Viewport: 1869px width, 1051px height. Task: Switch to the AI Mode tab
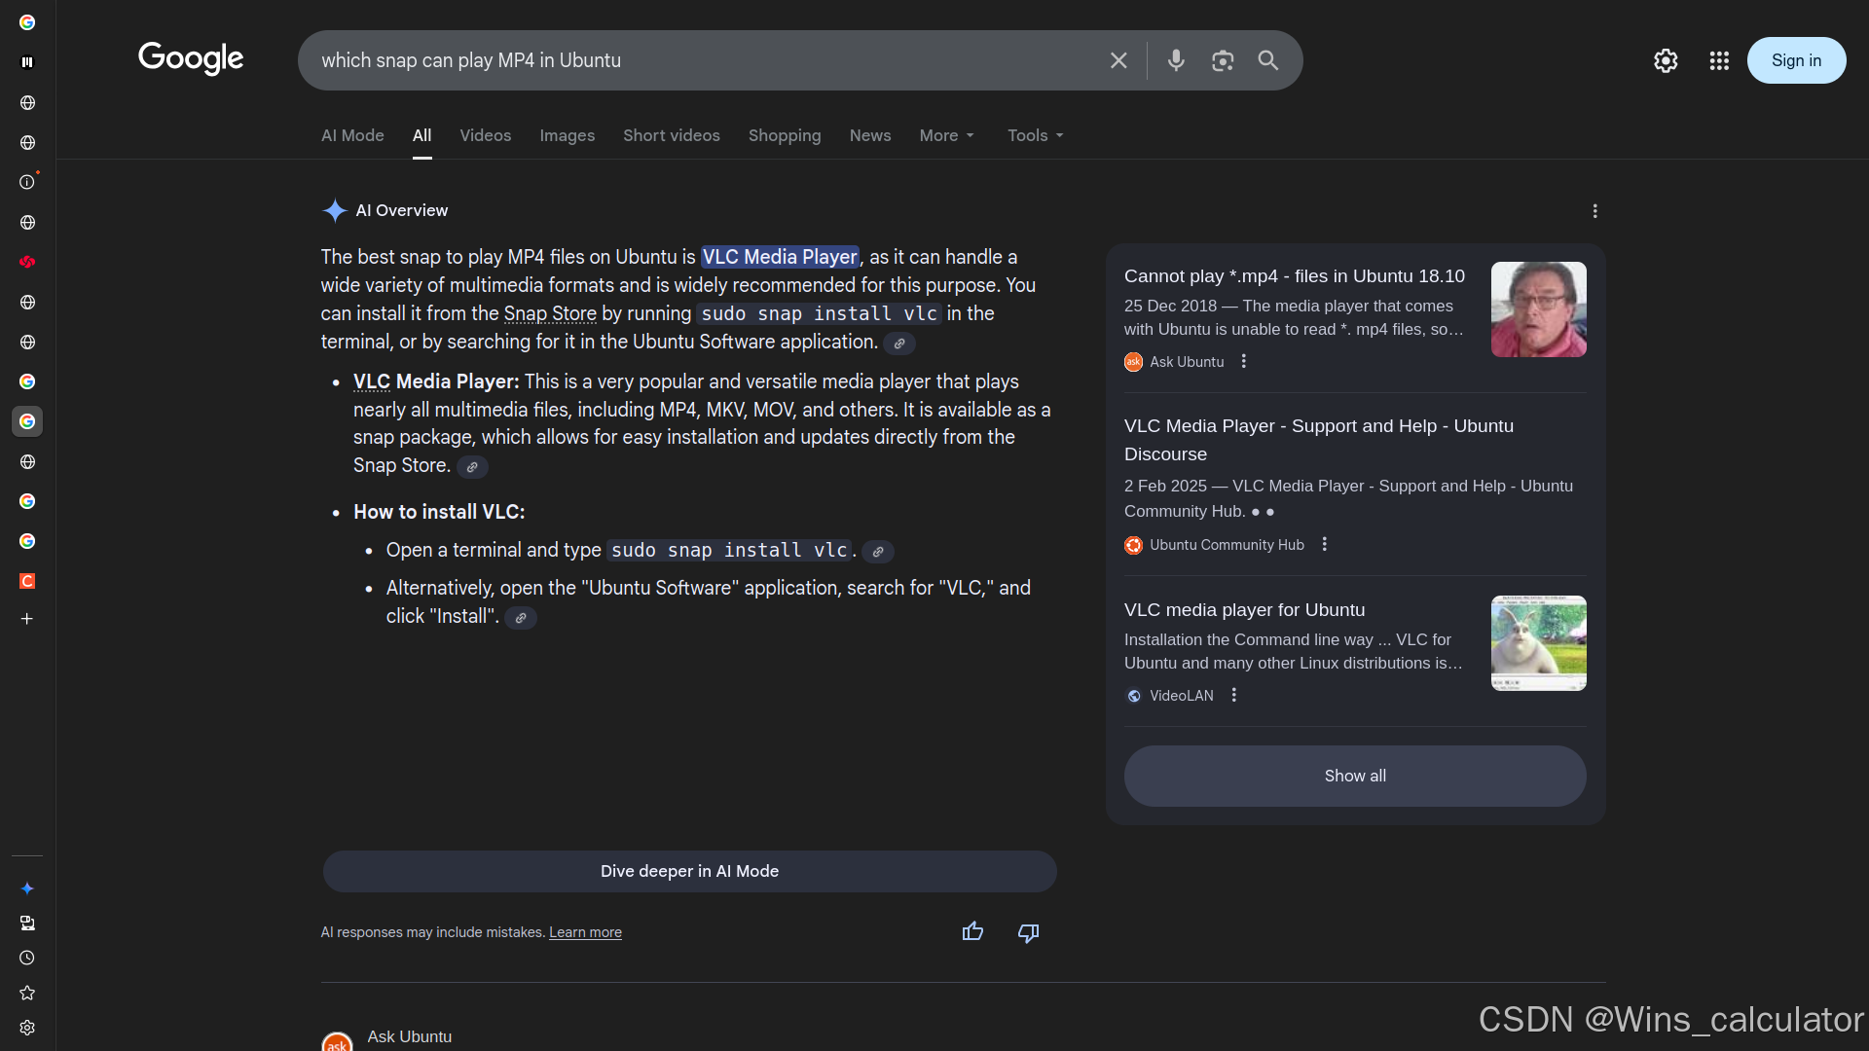coord(352,135)
